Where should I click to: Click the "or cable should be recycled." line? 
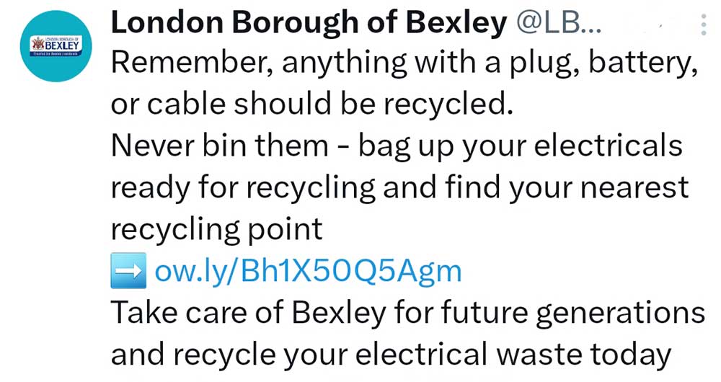[x=311, y=105]
